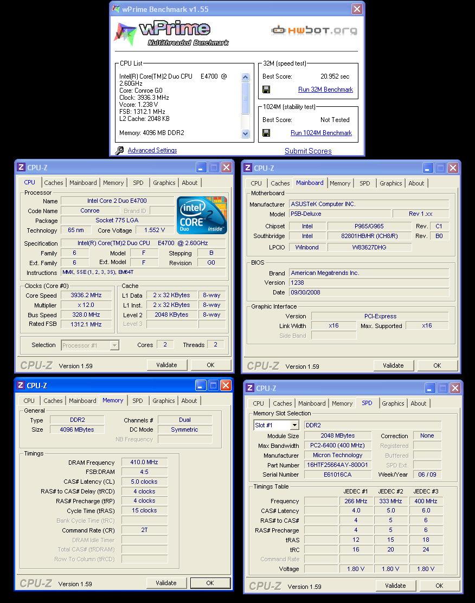Screen dimensions: 475x603
Task: Click OK in the Mainboard window
Action: [437, 365]
